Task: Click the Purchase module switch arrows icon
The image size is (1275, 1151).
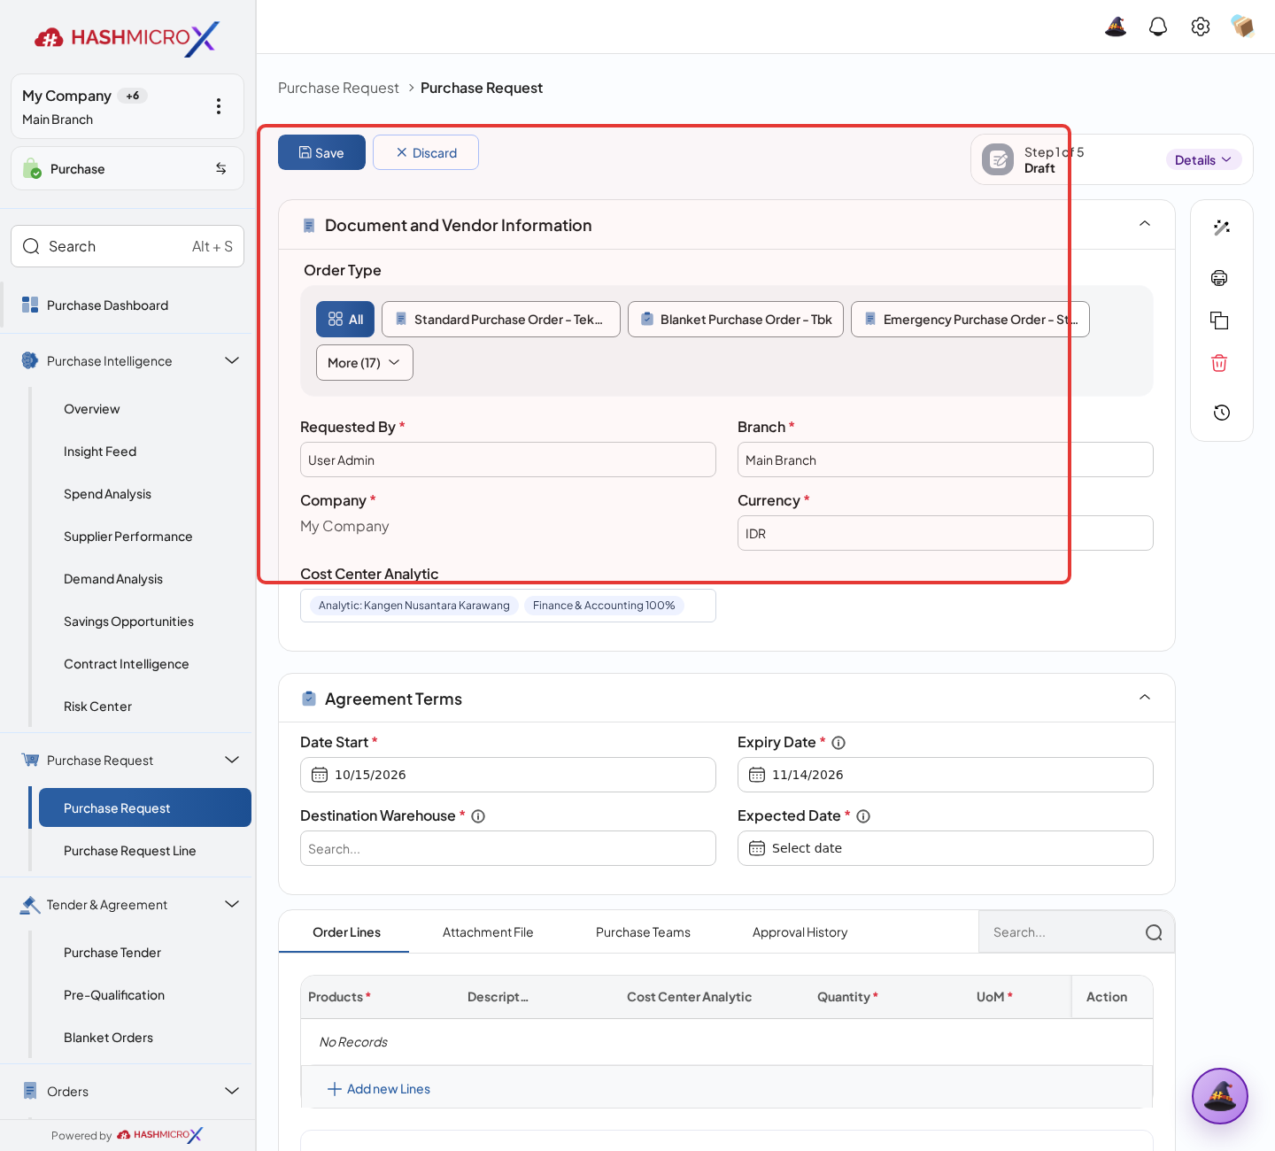Action: point(221,168)
